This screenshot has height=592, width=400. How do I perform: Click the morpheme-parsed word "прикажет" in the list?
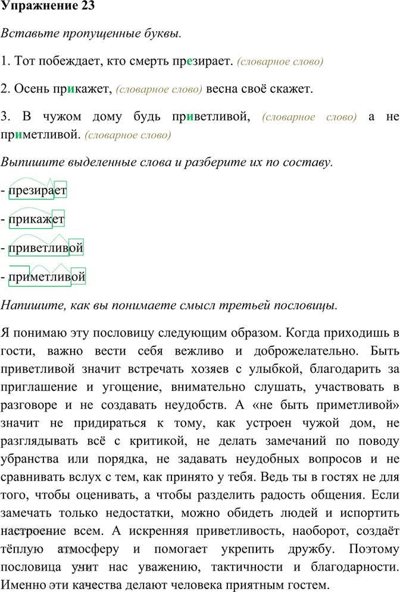(x=36, y=219)
